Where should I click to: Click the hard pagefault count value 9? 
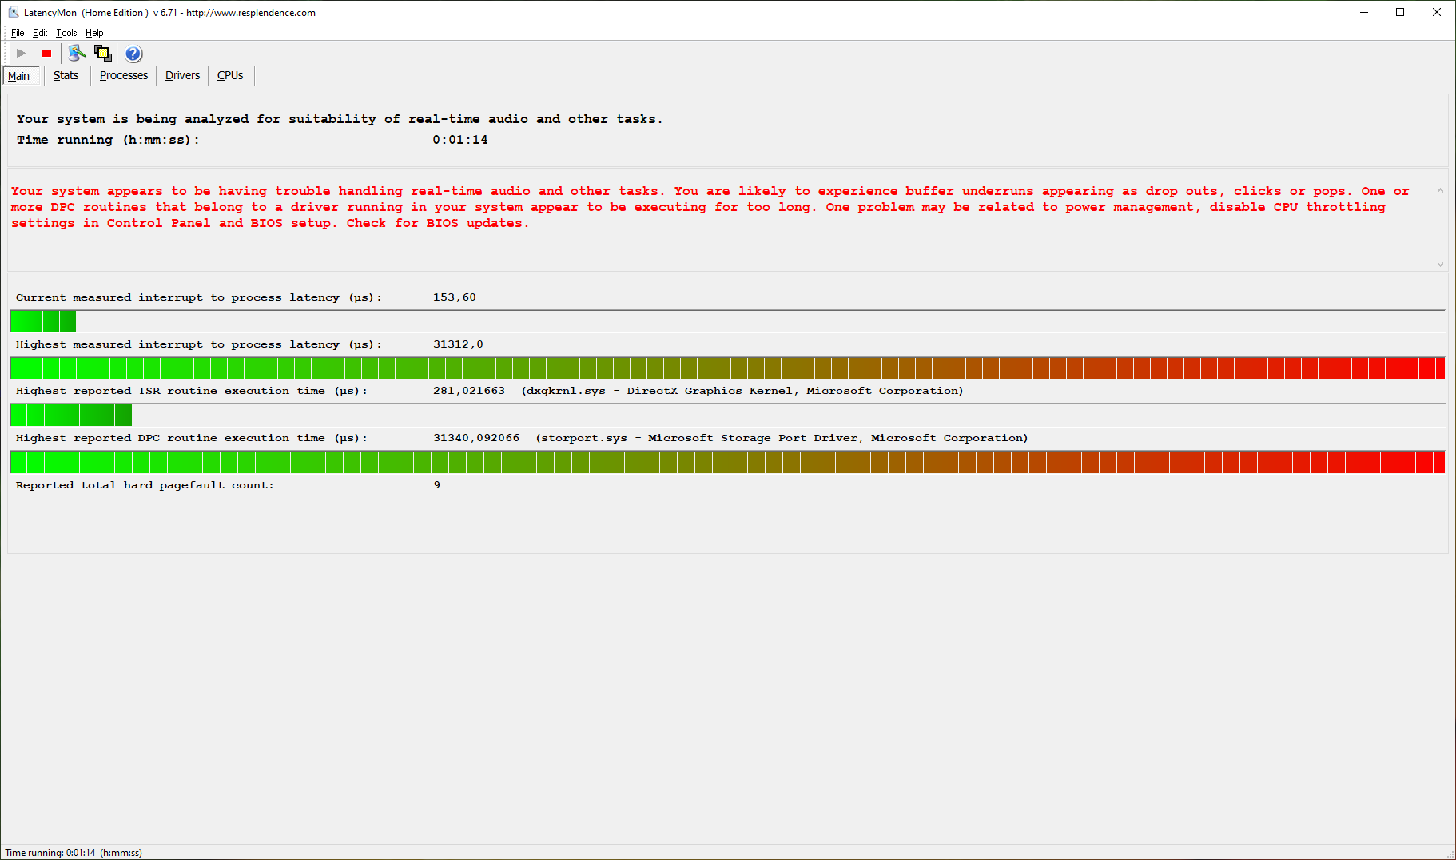pyautogui.click(x=437, y=485)
